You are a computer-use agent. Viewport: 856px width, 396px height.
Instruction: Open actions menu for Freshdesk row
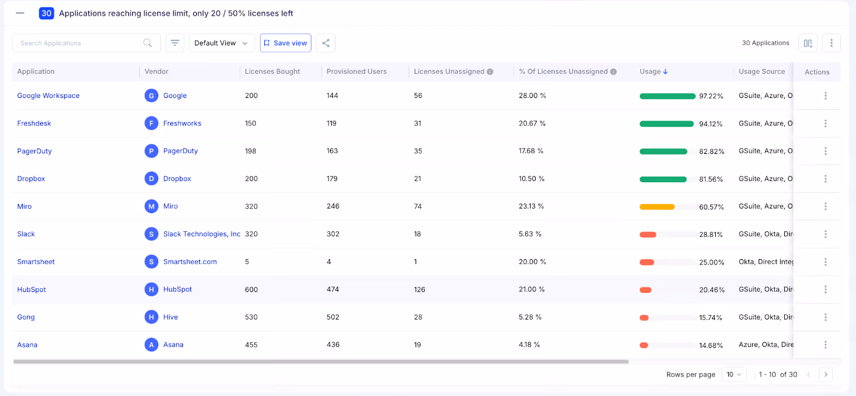[826, 123]
